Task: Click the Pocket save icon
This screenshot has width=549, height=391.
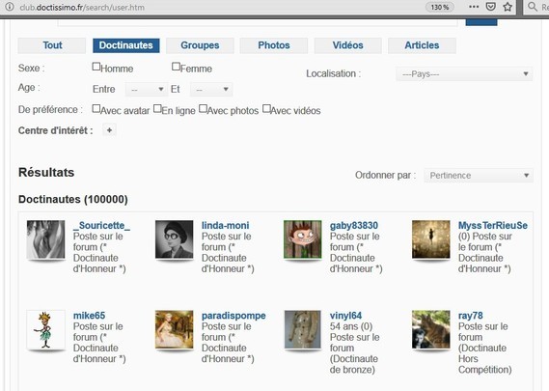Action: [x=491, y=7]
